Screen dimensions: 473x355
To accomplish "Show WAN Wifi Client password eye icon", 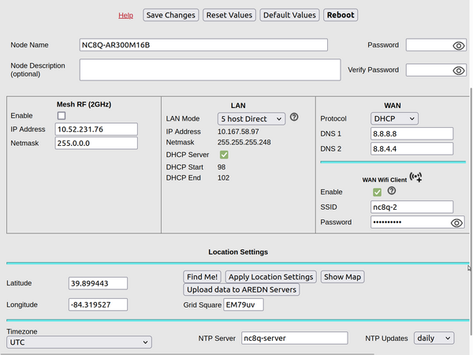I will tap(456, 222).
